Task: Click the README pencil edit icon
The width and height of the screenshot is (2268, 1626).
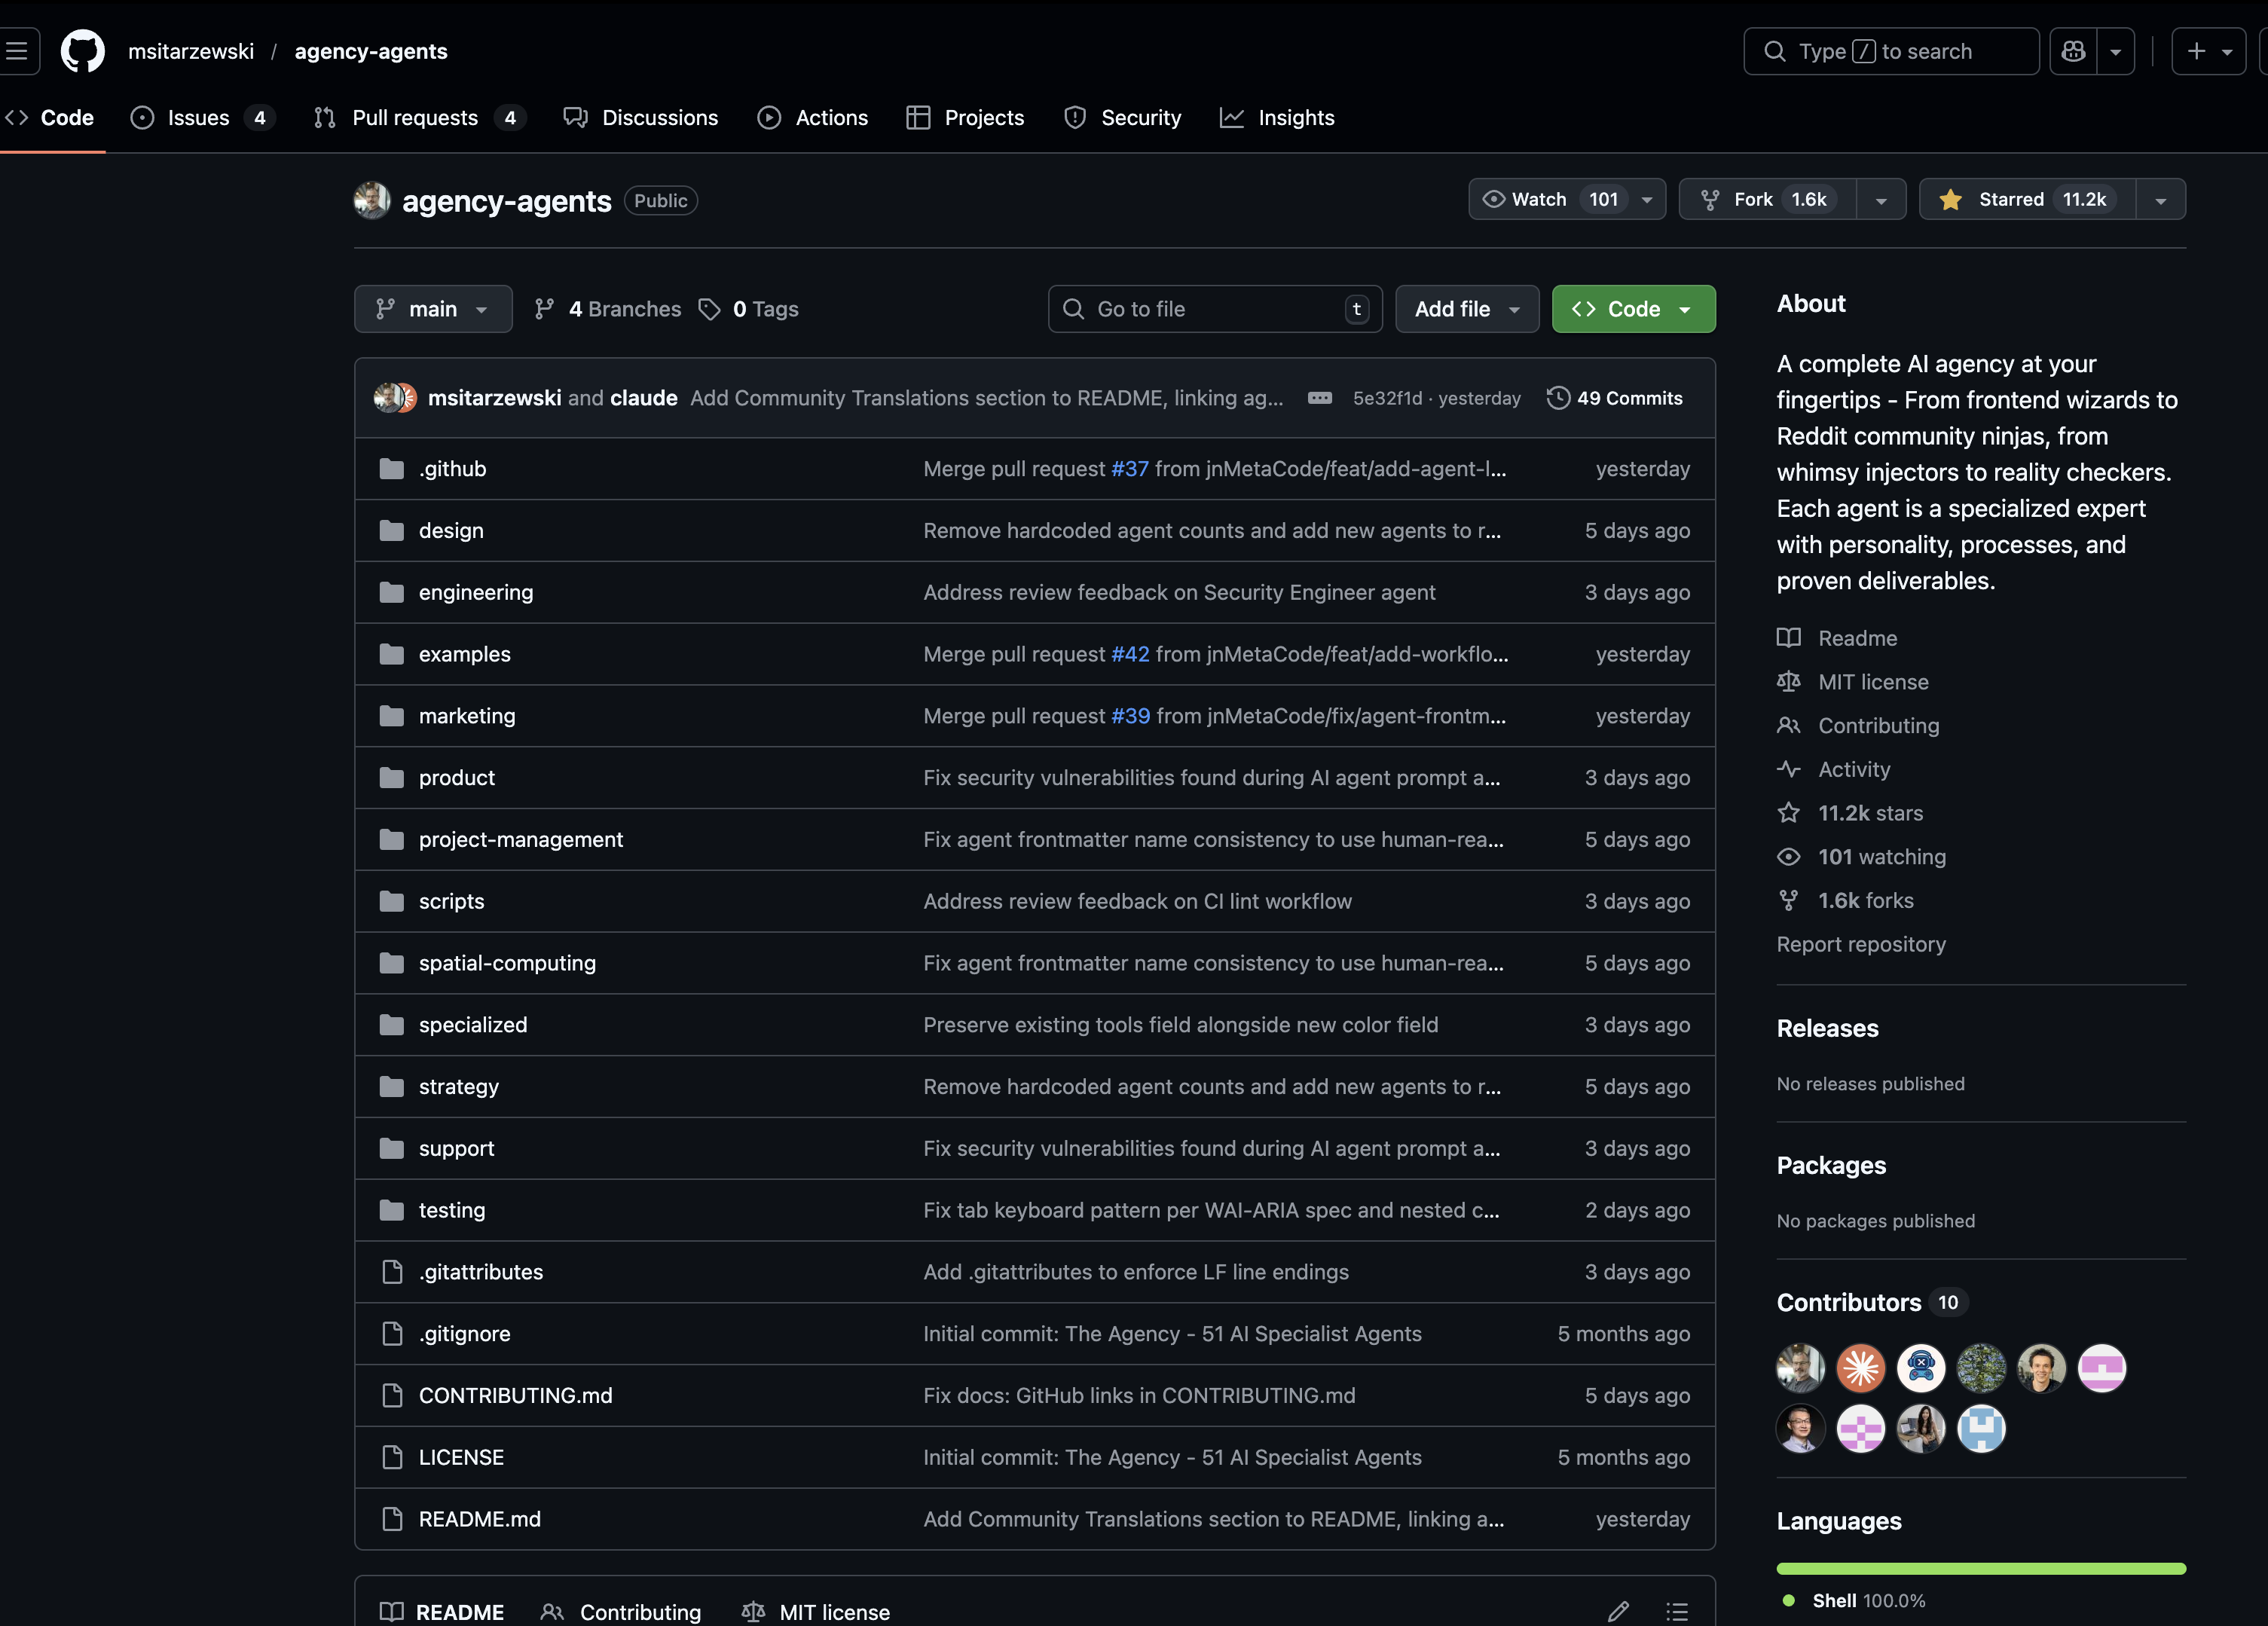Action: coord(1618,1611)
